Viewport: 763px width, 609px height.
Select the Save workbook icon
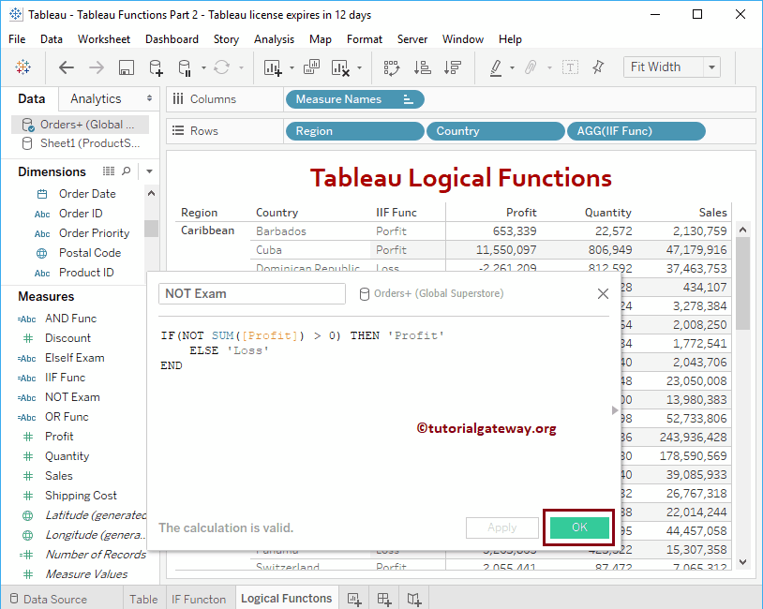[126, 67]
